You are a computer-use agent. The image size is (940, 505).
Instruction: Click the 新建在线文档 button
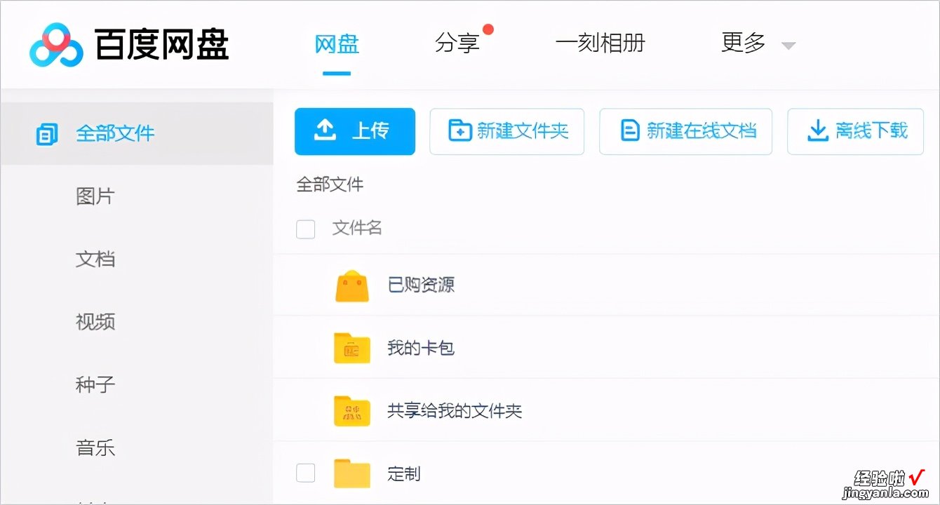pyautogui.click(x=685, y=130)
